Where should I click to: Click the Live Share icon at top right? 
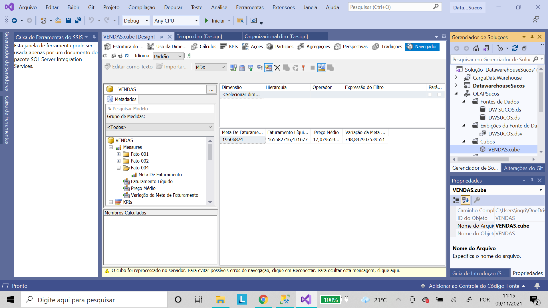pyautogui.click(x=536, y=20)
